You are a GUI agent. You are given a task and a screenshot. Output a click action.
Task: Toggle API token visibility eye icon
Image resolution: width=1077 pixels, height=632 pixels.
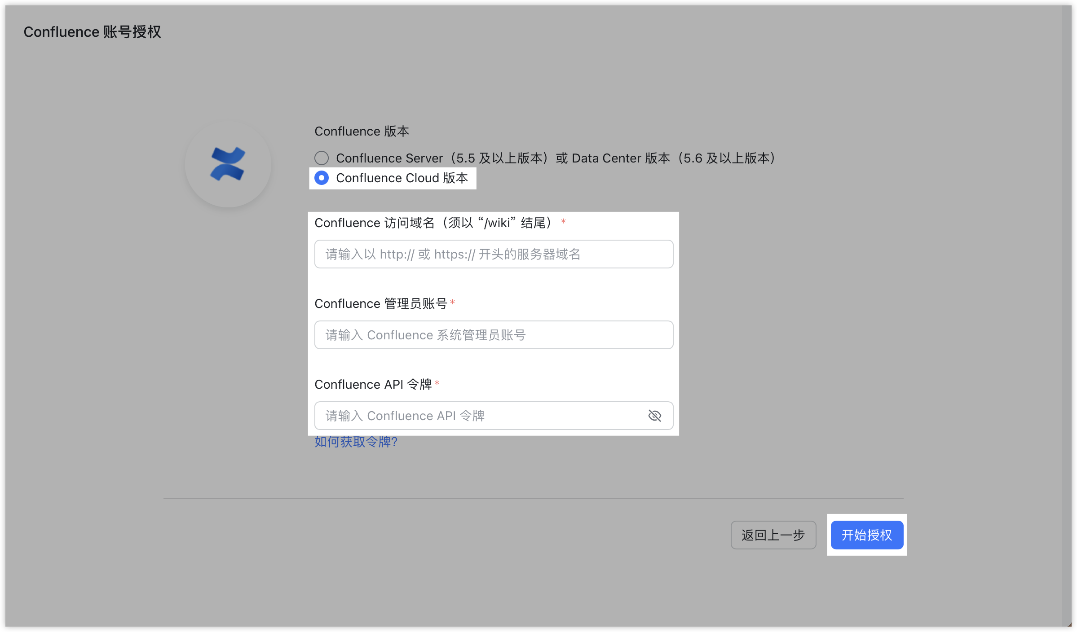[655, 416]
